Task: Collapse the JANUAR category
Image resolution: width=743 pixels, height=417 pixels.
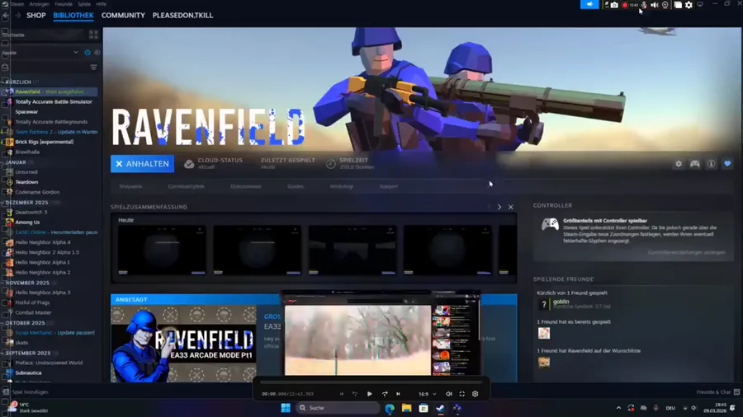Action: coord(16,162)
